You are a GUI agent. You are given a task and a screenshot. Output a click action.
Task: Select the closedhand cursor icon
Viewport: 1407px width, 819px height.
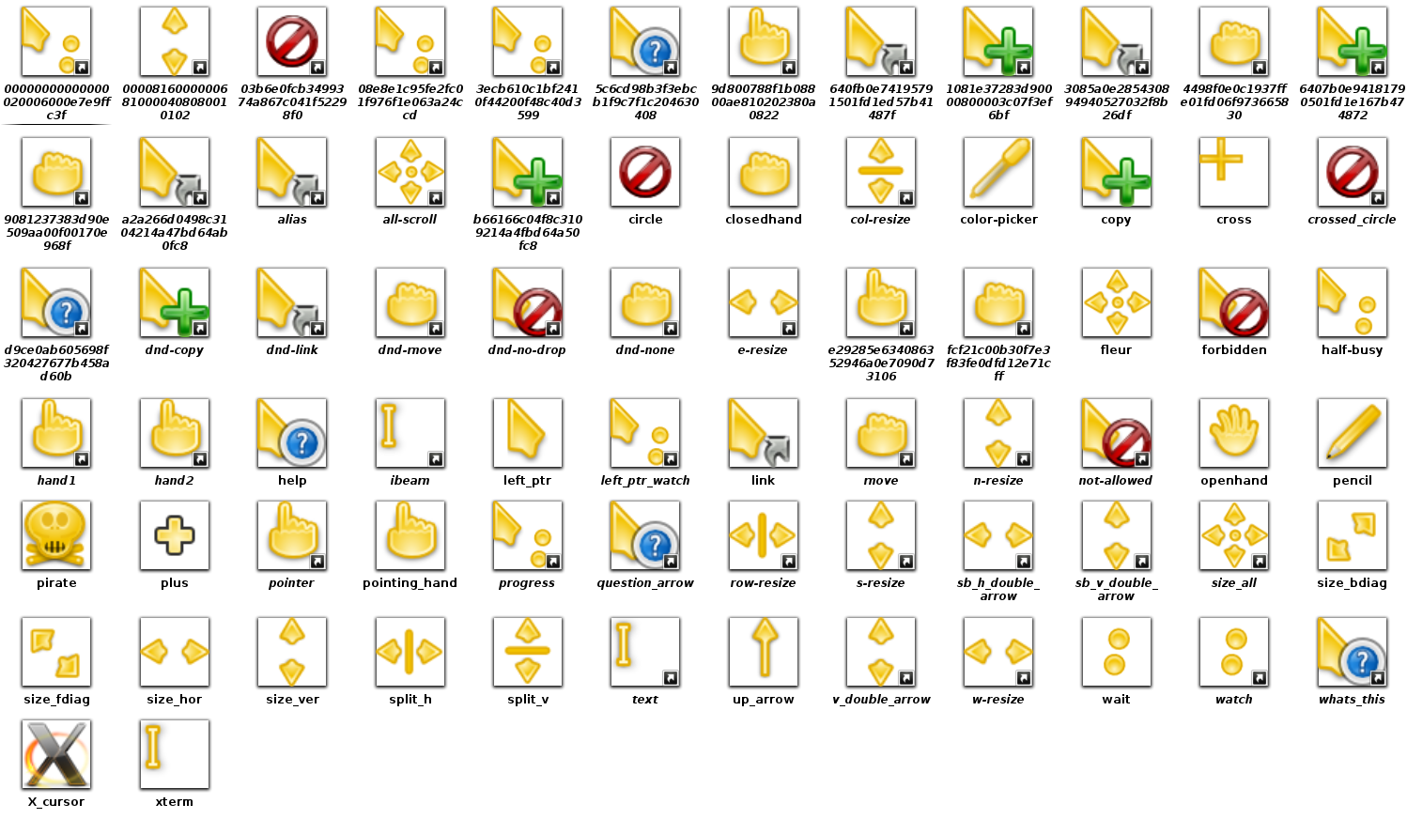pos(764,172)
